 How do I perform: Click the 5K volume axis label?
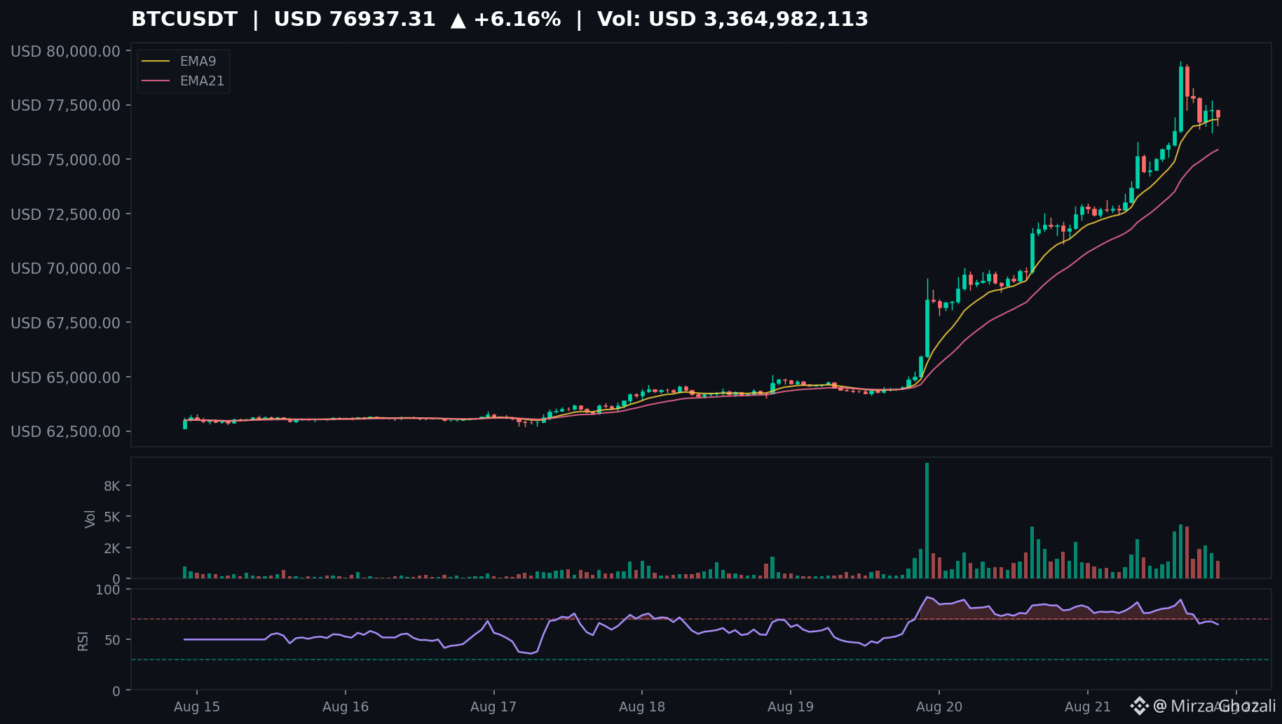(x=112, y=517)
